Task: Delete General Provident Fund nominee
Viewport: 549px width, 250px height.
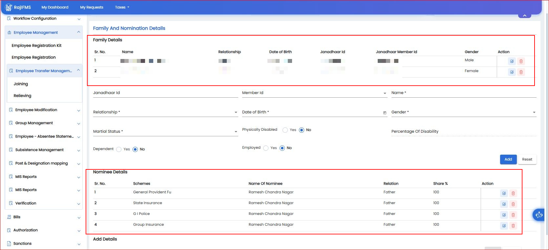Action: [513, 193]
